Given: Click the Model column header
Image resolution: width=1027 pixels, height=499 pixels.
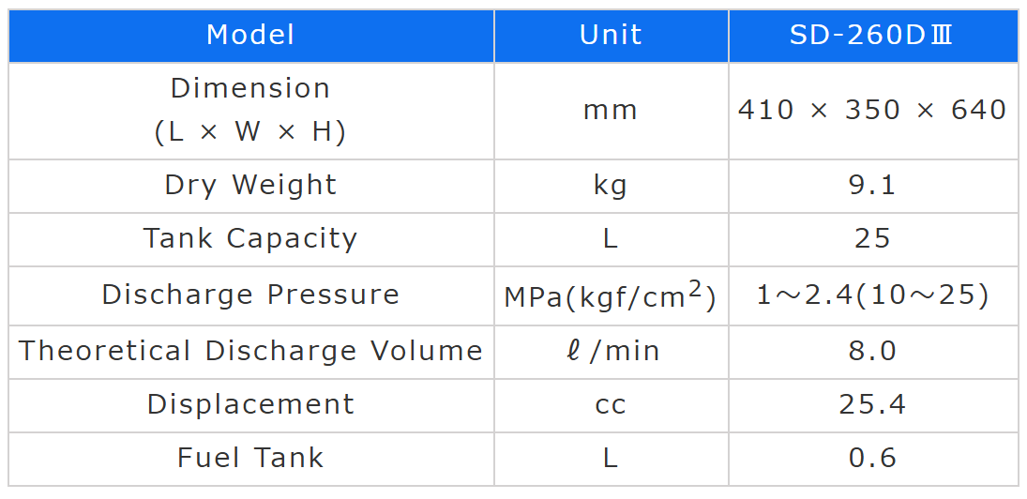Looking at the screenshot, I should [x=250, y=36].
